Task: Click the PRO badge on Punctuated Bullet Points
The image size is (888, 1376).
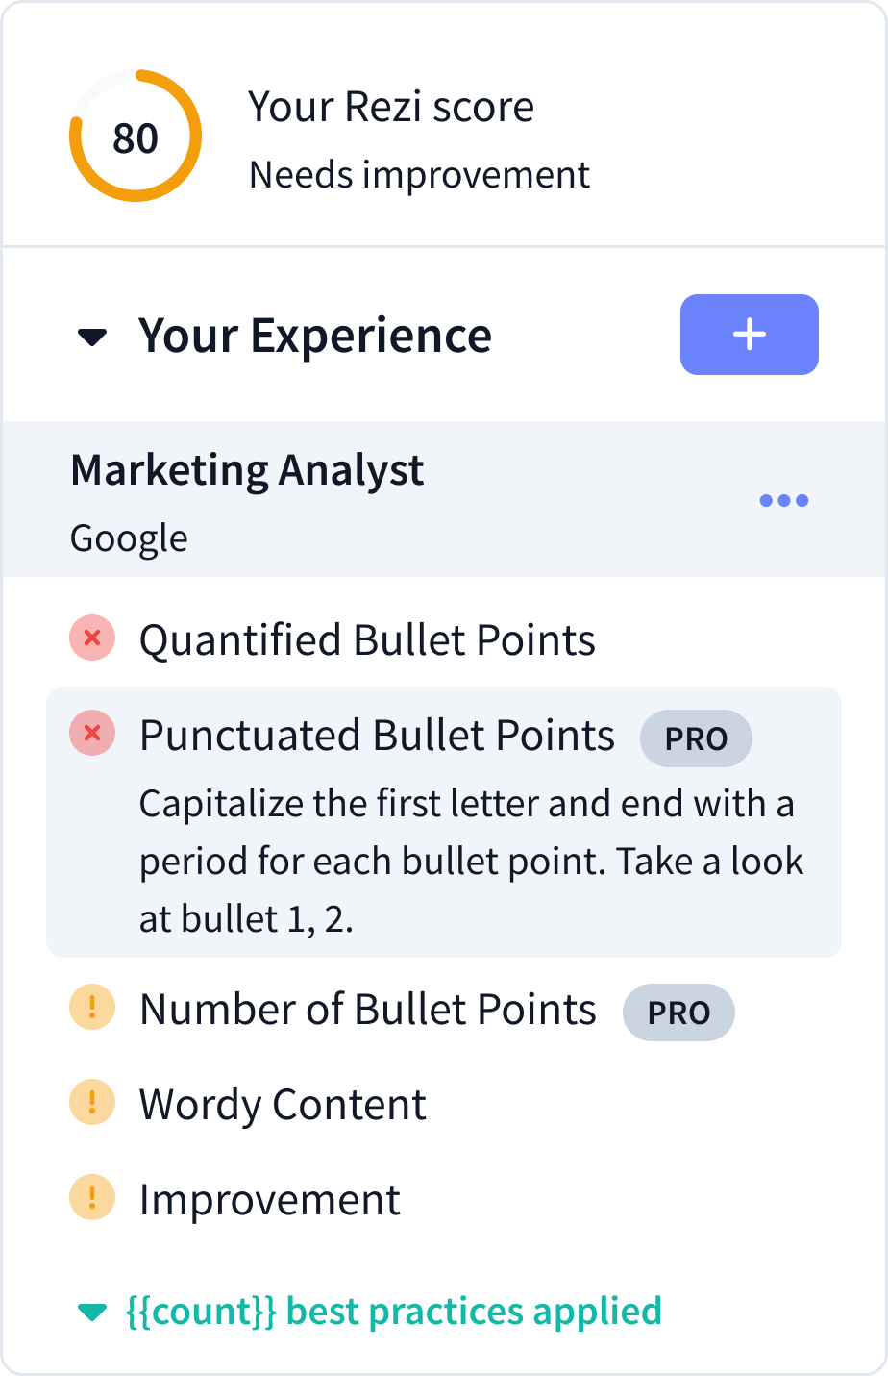Action: coord(696,738)
